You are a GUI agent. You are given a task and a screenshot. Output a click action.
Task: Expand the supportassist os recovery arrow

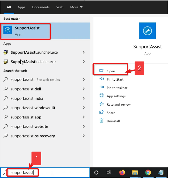(84, 136)
